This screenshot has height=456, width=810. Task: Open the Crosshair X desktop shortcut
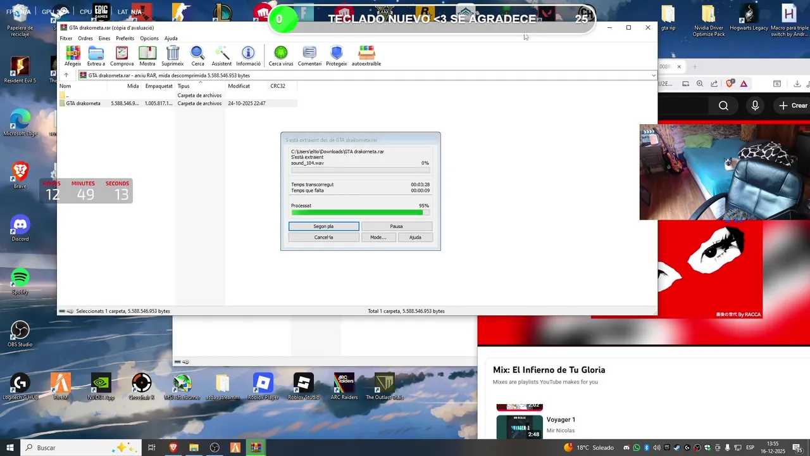142,386
